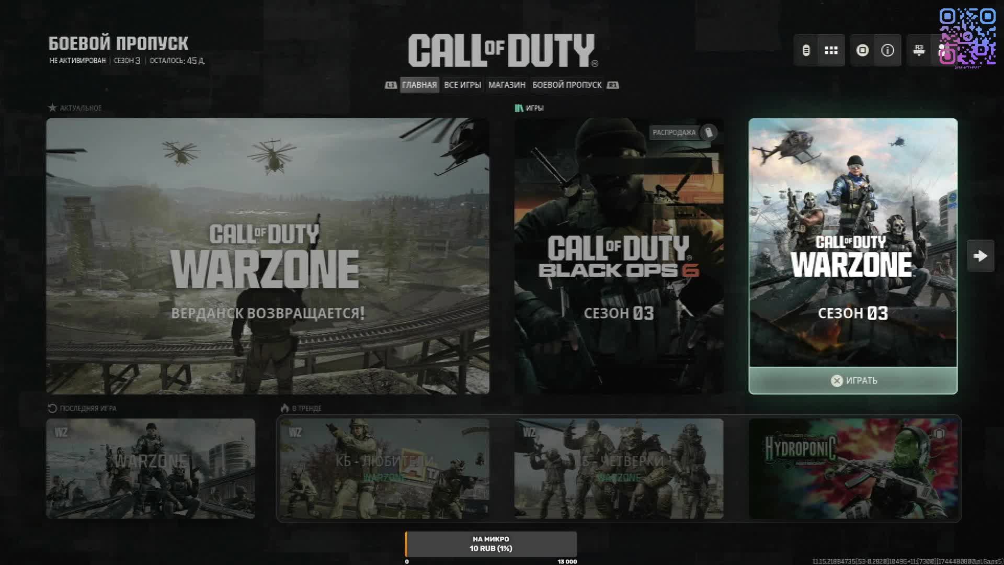Image resolution: width=1004 pixels, height=565 pixels.
Task: Switch to the Главная tab
Action: (x=419, y=85)
